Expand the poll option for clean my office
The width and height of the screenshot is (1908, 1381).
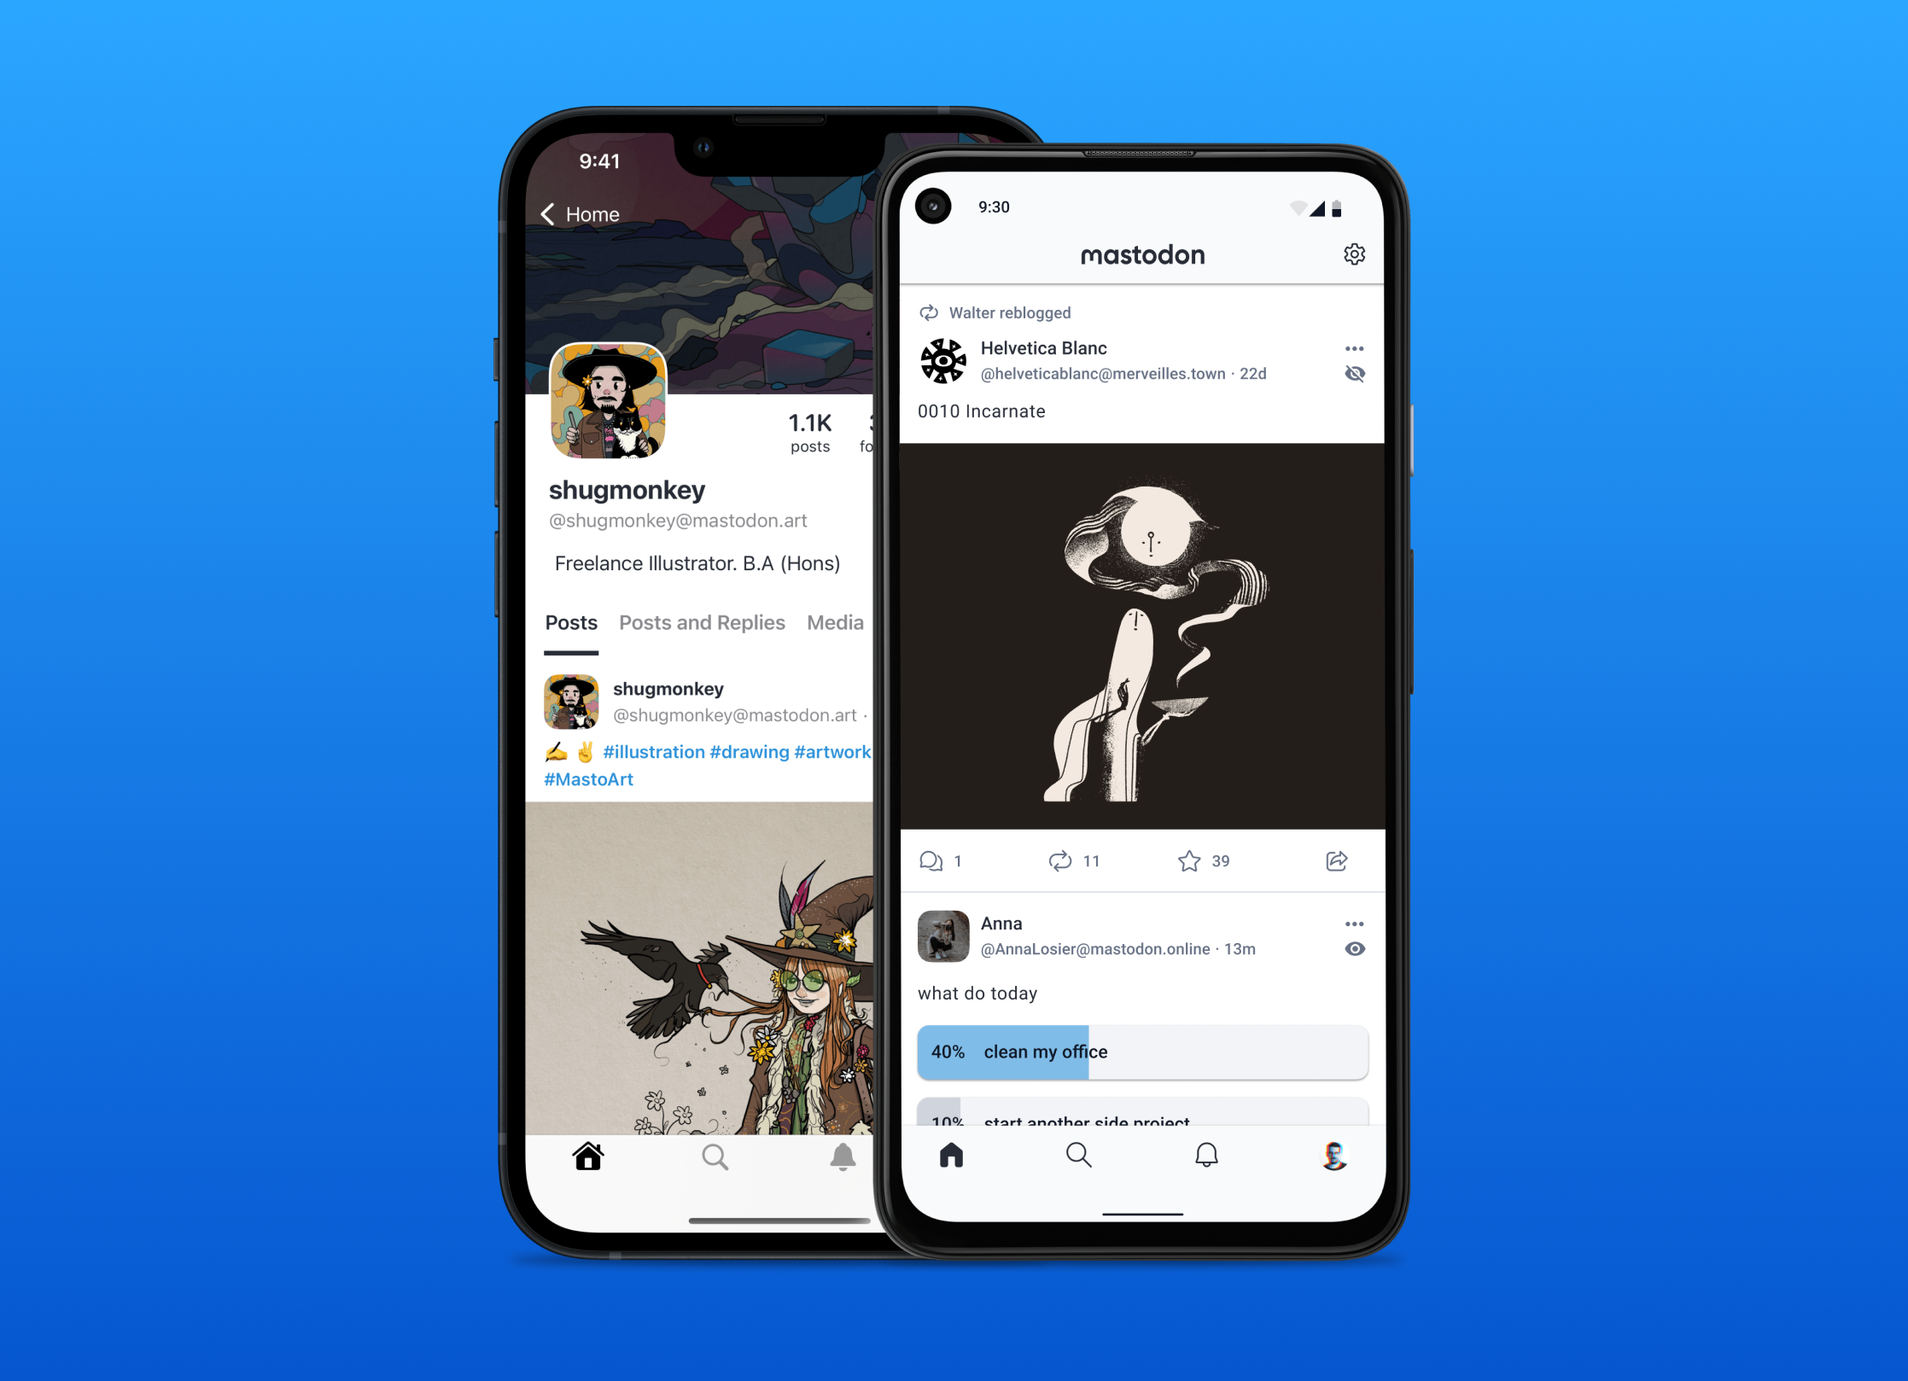click(1141, 1052)
